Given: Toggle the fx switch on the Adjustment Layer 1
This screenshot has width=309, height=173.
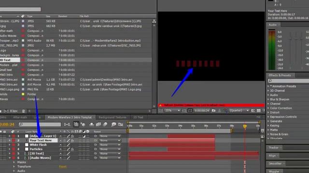Looking at the screenshot, I should click(x=72, y=136).
